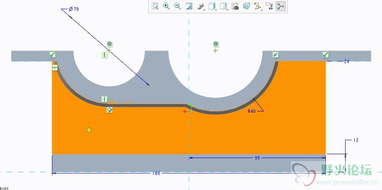Select the point-on-entity constraint symbol at the upper left corner

point(53,55)
